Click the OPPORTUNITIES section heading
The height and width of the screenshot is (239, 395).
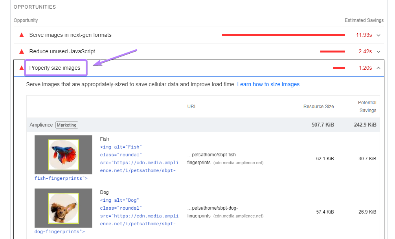(x=34, y=7)
